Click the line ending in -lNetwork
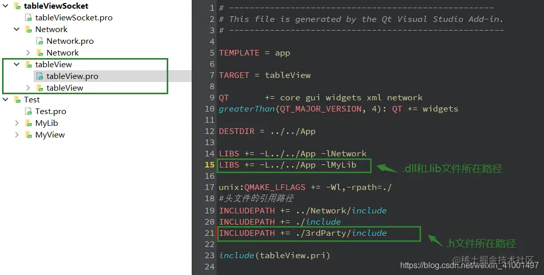Screen dimensions: 544x275 pos(293,153)
